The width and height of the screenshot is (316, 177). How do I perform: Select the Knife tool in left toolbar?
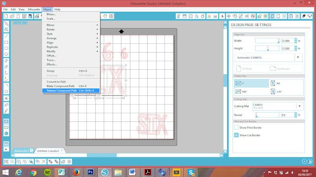click(6, 111)
